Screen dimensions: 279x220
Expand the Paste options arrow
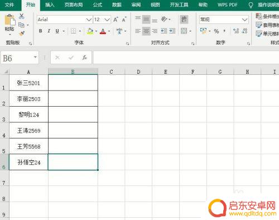click(10, 35)
